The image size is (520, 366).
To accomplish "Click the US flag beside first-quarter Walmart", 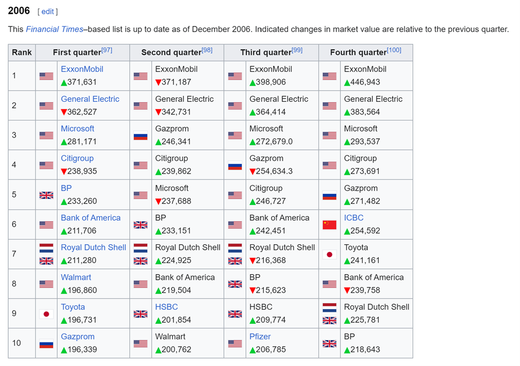I will (x=46, y=284).
